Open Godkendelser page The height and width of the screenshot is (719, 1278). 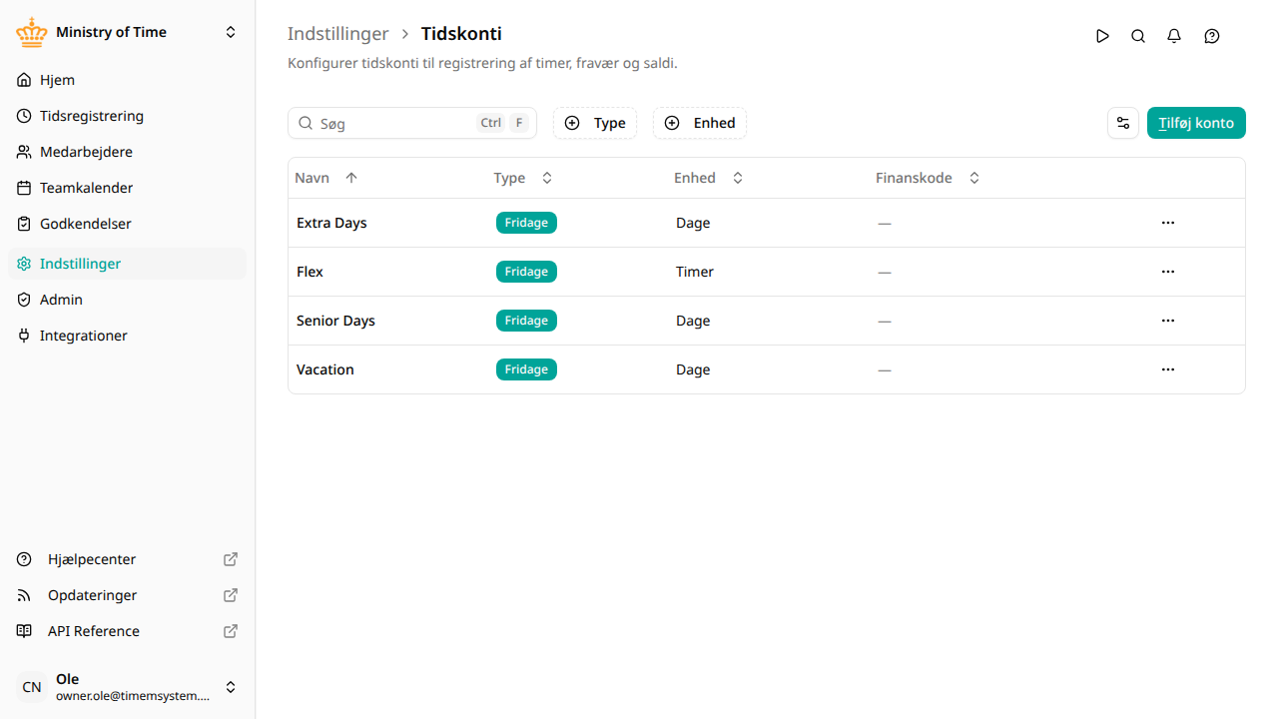(127, 224)
